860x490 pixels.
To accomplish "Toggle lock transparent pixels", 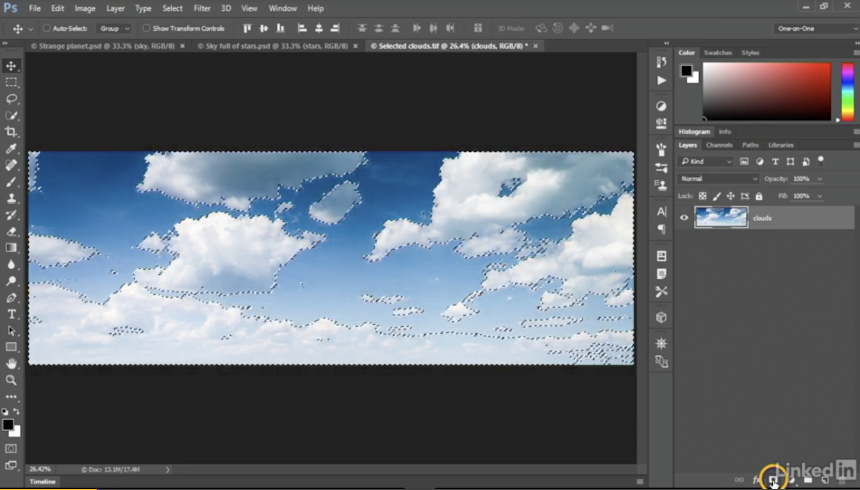I will [x=702, y=196].
